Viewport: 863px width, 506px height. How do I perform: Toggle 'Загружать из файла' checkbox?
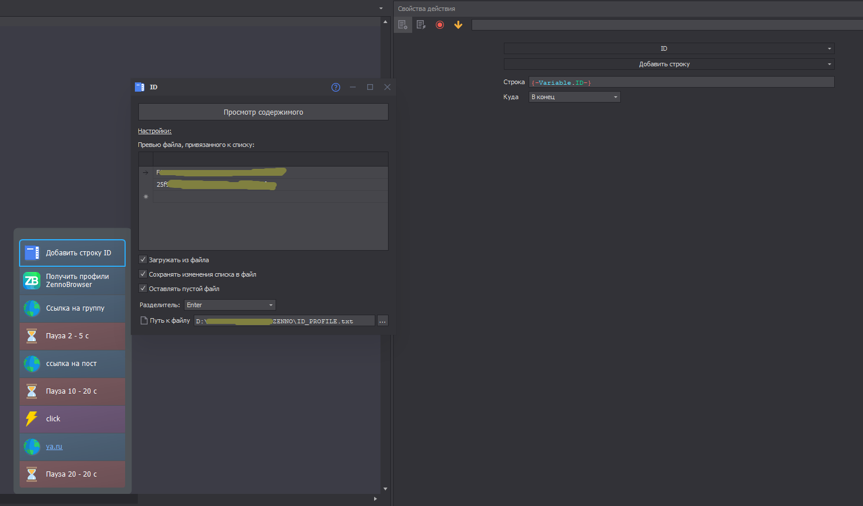(143, 260)
